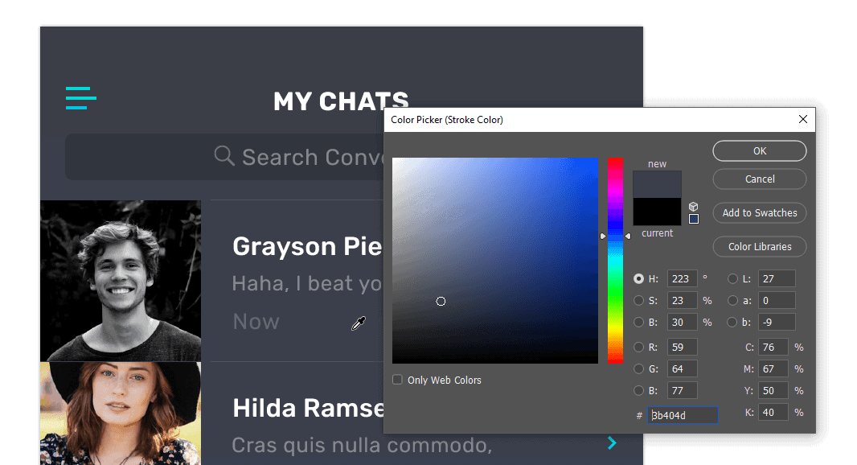Click the Color Picker (Stroke Color) title
The image size is (857, 465).
(x=447, y=120)
